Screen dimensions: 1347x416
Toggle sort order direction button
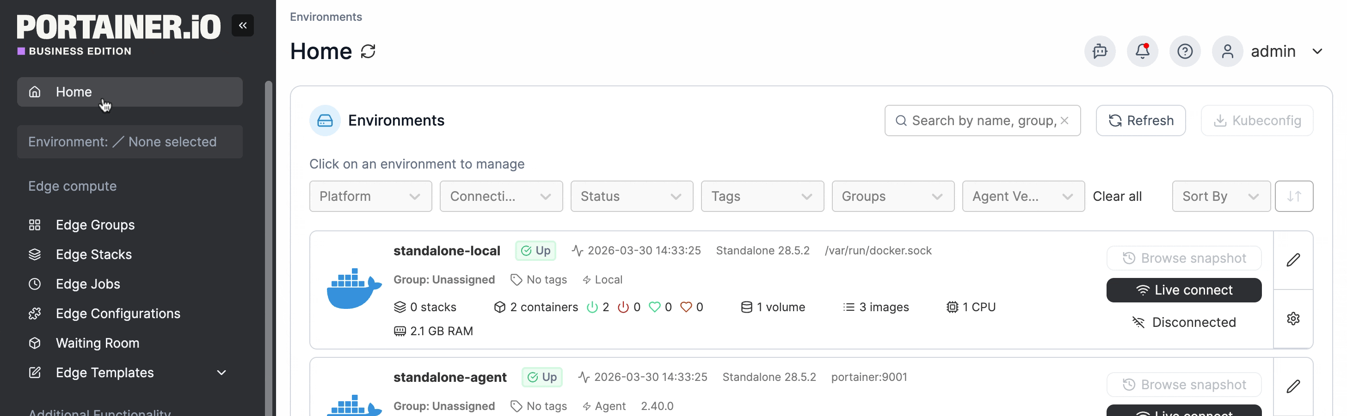point(1294,196)
